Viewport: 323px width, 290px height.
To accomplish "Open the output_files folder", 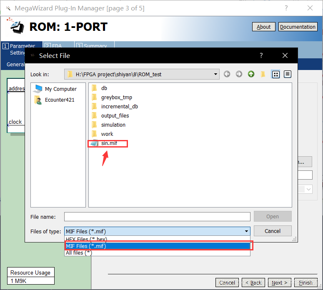I will click(x=110, y=115).
